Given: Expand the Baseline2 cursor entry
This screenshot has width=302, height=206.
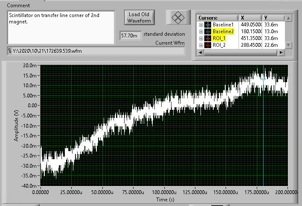Looking at the screenshot, I should pos(201,31).
